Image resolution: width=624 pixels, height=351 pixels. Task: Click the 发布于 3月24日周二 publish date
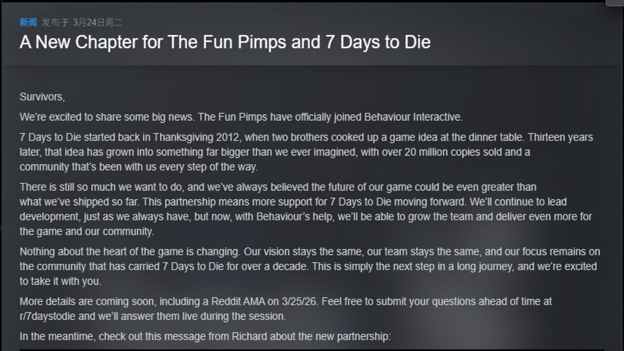click(82, 22)
